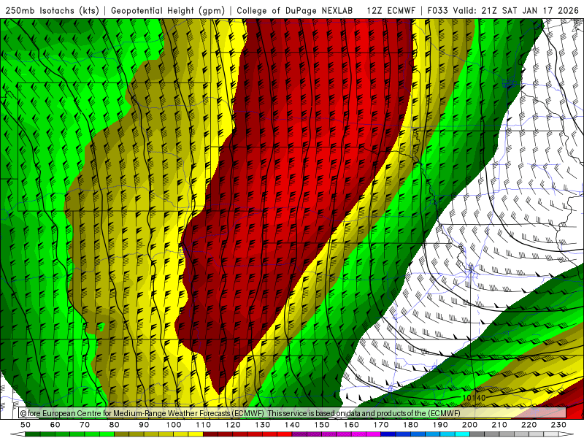Click the '160' color scale label
This screenshot has width=584, height=438.
(351, 425)
